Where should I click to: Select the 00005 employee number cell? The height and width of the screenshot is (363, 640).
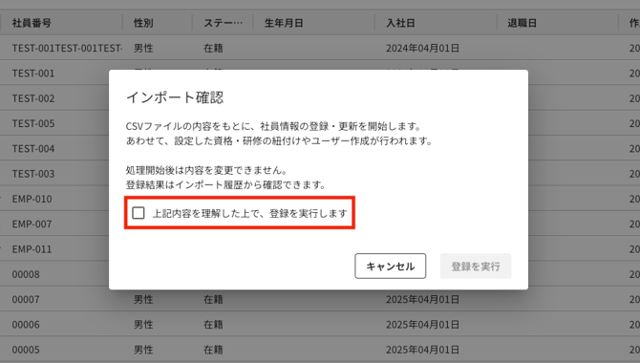click(26, 350)
